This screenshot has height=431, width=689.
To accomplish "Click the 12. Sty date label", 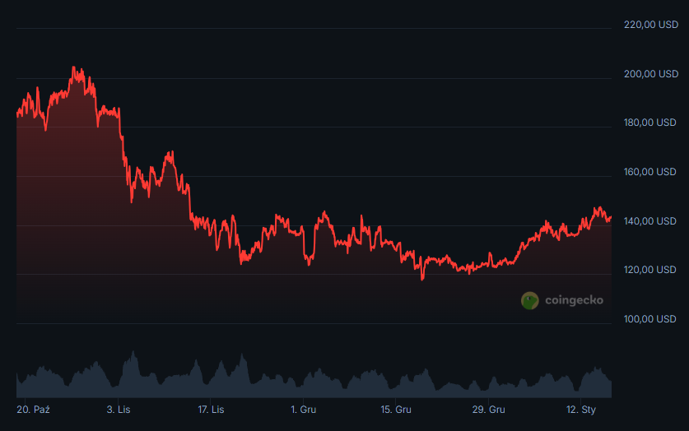I will 581,409.
